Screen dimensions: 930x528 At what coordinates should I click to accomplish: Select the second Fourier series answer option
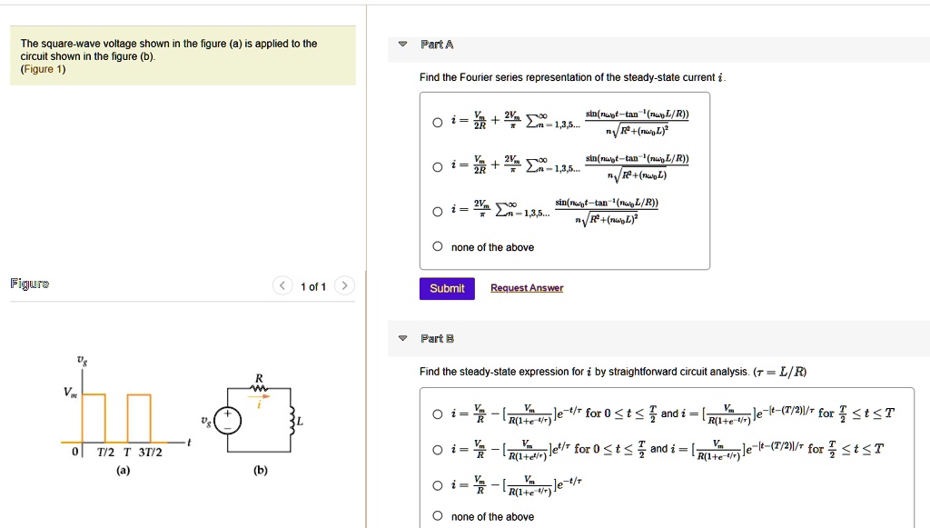pyautogui.click(x=437, y=166)
